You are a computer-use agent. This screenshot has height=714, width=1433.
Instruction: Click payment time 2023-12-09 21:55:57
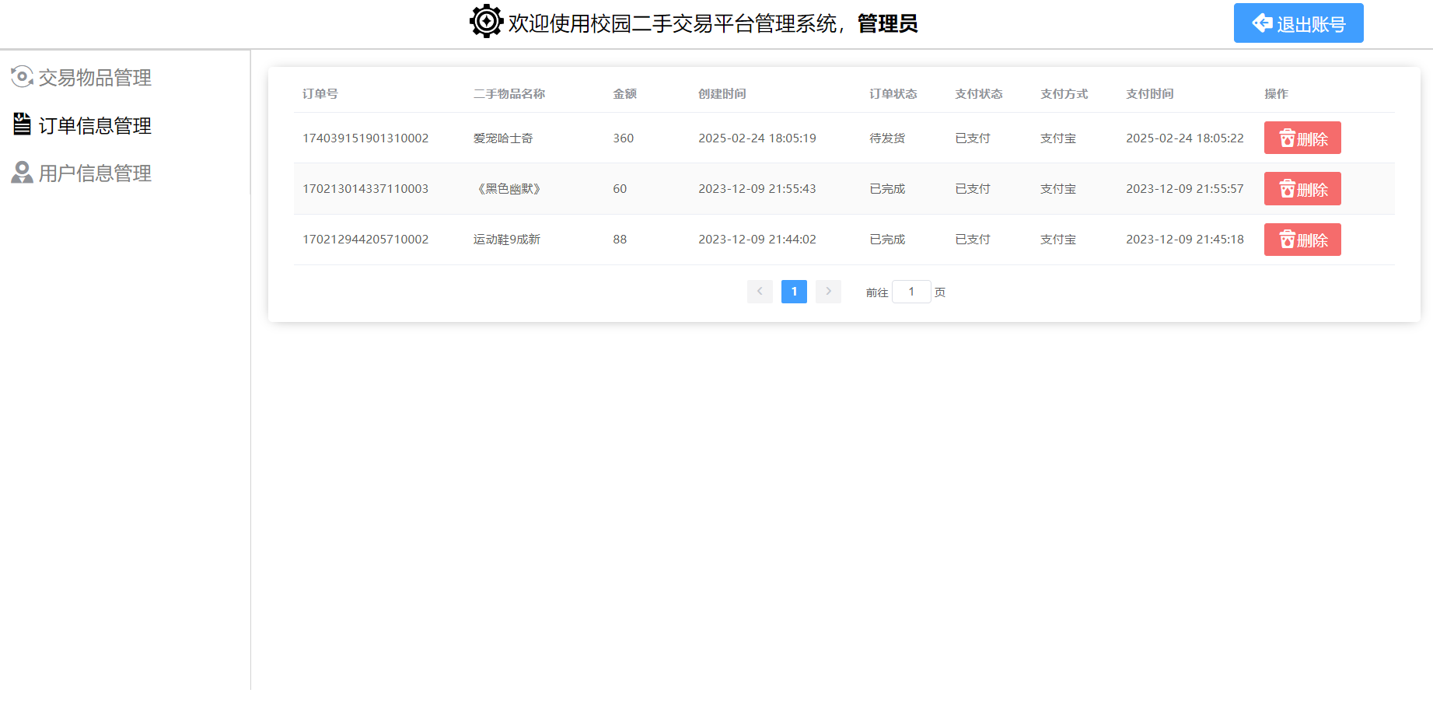(x=1185, y=188)
